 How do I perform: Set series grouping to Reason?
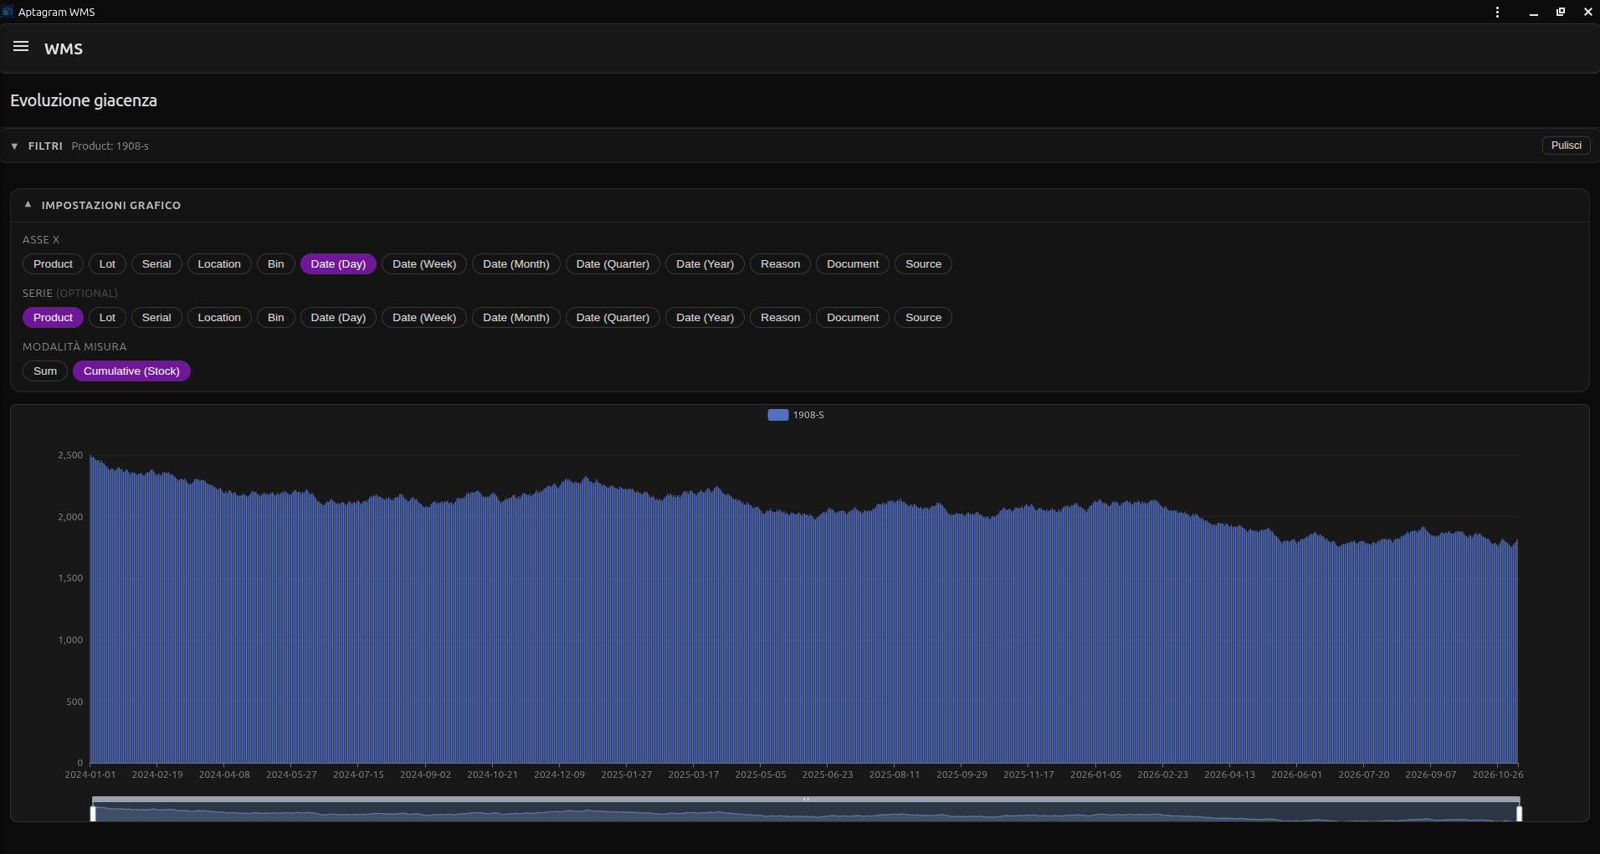(780, 318)
